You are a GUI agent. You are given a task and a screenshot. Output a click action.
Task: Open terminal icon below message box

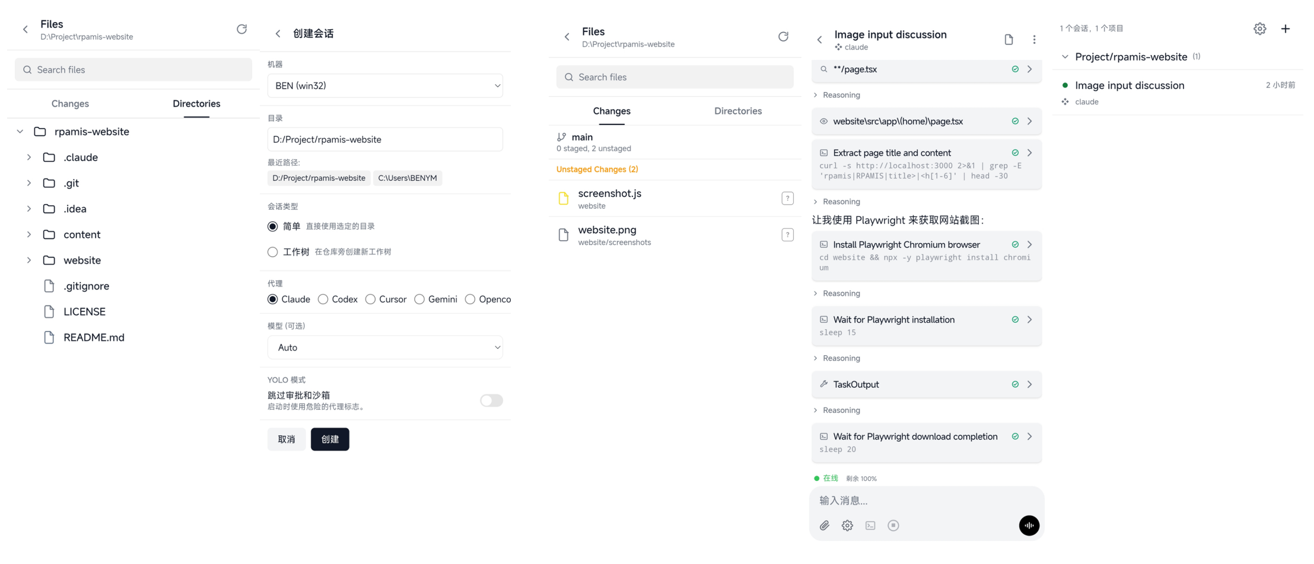click(x=870, y=525)
